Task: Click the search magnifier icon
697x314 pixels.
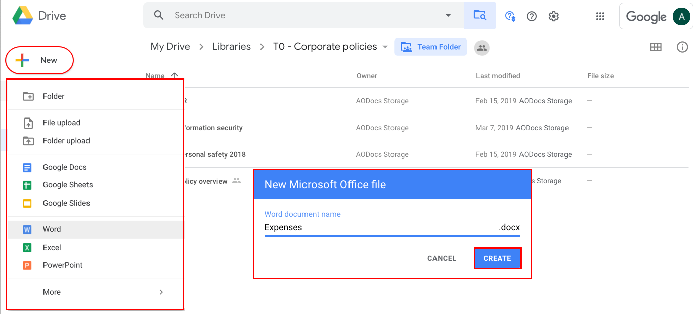Action: 159,15
